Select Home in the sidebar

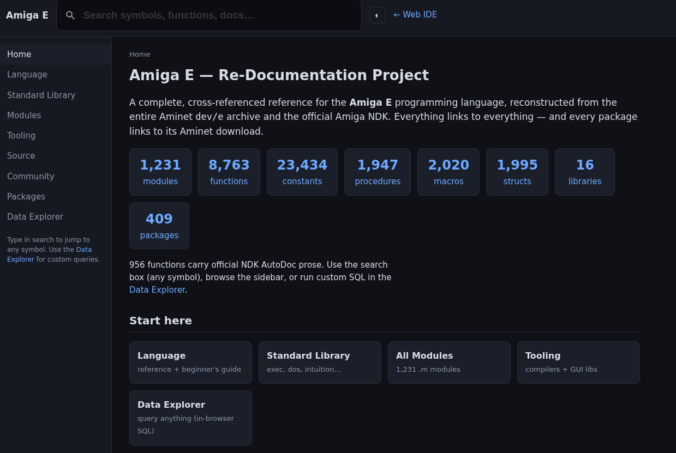pyautogui.click(x=56, y=55)
